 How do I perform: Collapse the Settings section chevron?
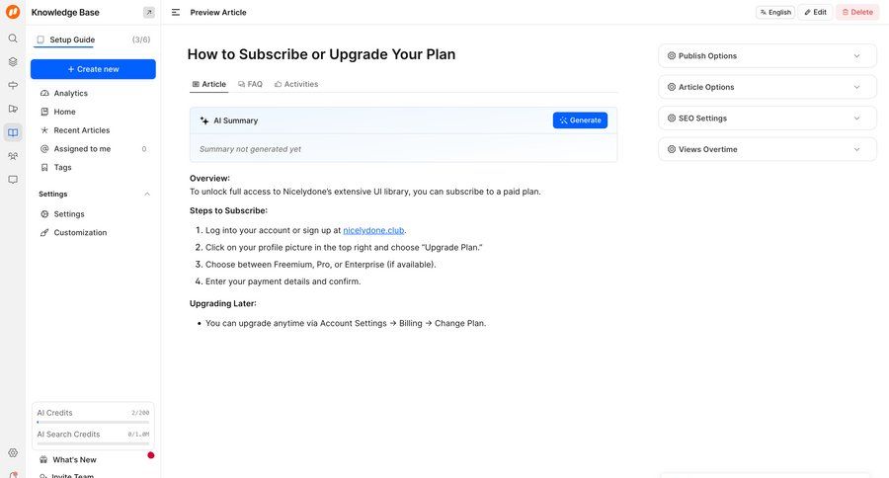(x=147, y=194)
